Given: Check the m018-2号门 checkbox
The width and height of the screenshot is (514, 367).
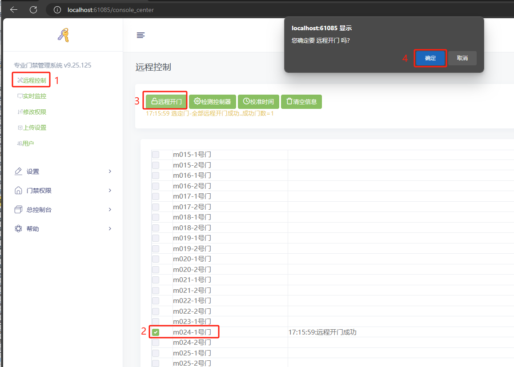Looking at the screenshot, I should (156, 228).
